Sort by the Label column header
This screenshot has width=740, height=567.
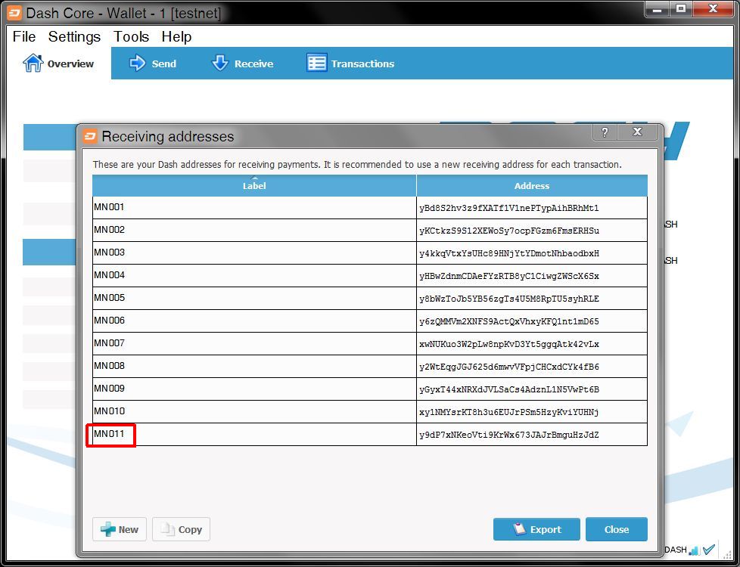point(254,185)
